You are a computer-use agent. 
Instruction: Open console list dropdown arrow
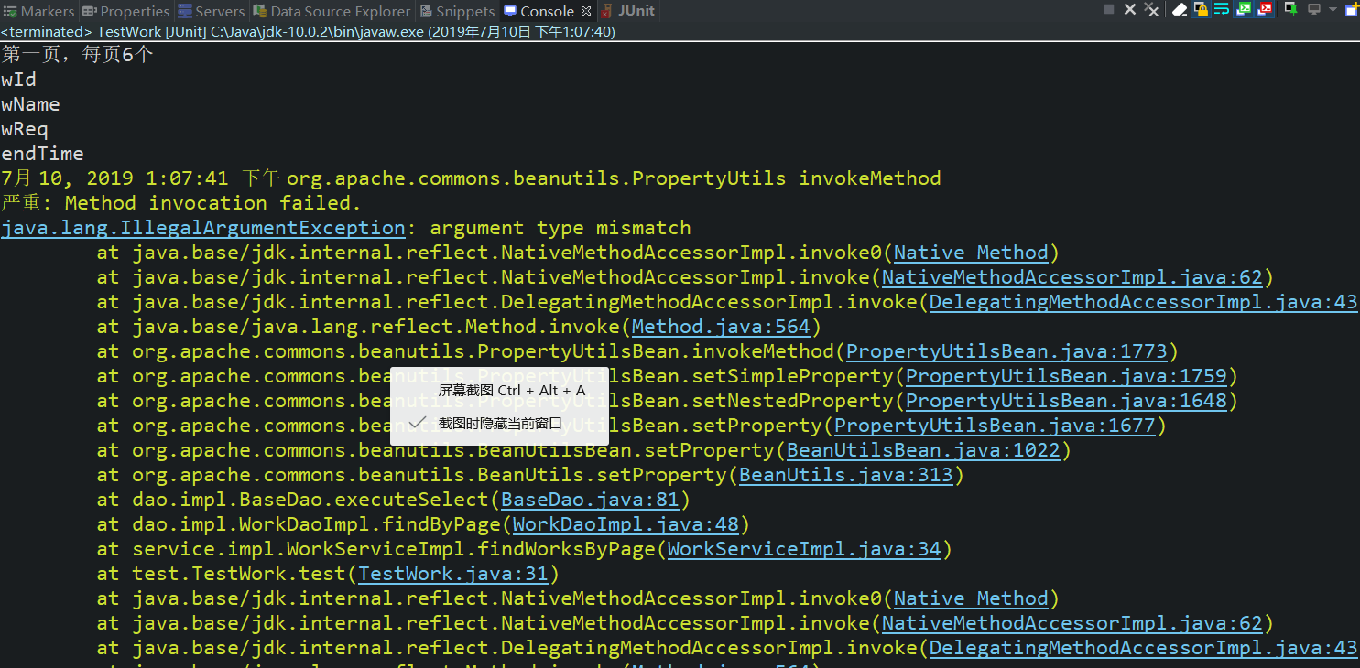point(1333,9)
